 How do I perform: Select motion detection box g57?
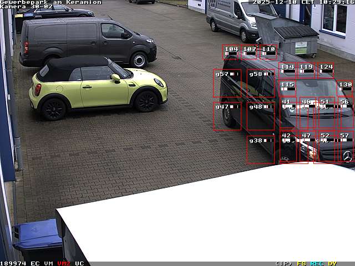click(227, 83)
